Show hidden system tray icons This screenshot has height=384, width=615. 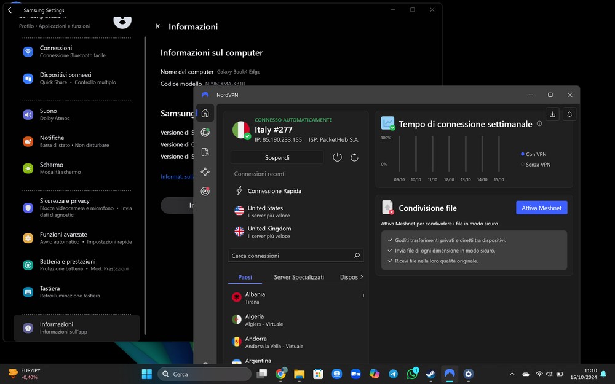point(512,374)
